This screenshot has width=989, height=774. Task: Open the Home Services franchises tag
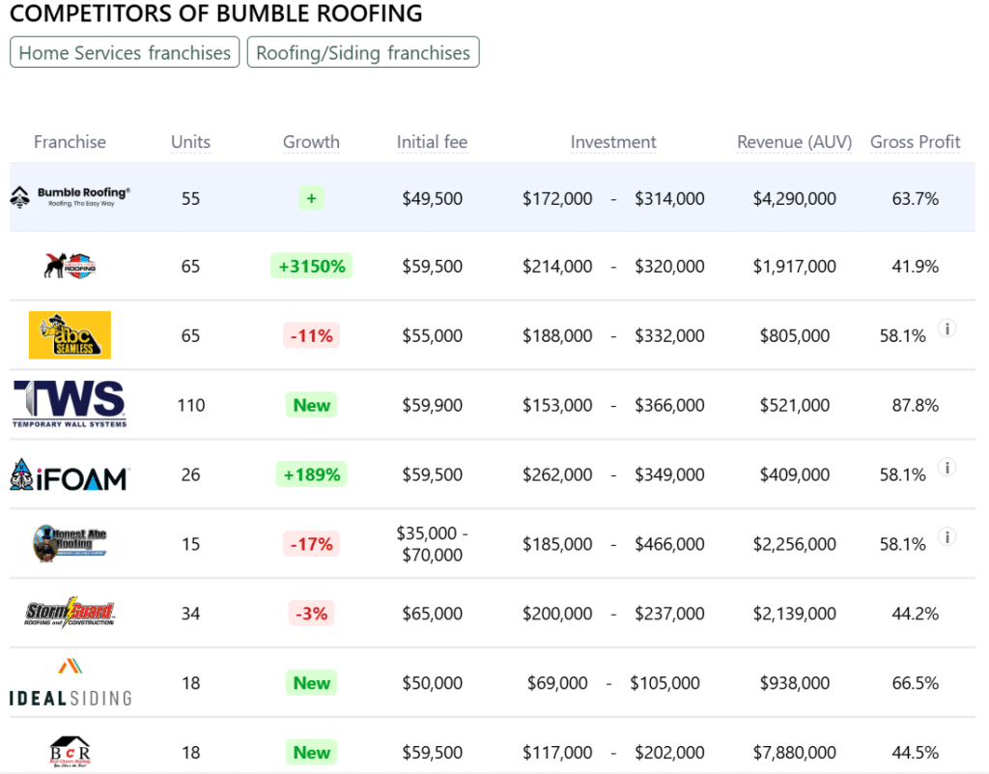(x=125, y=52)
